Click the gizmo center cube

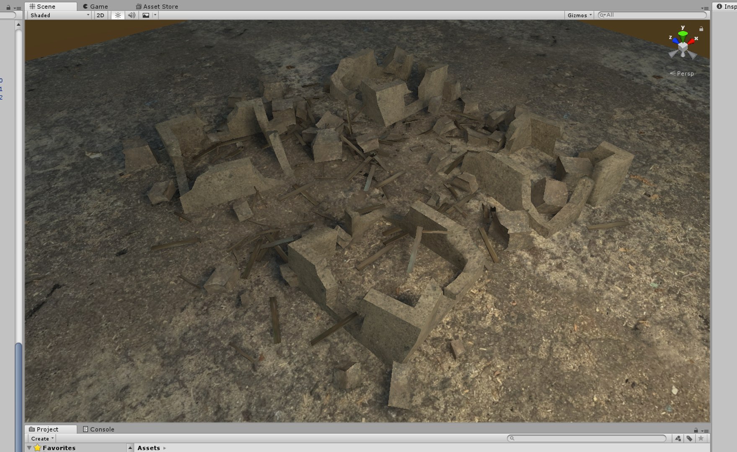point(683,47)
